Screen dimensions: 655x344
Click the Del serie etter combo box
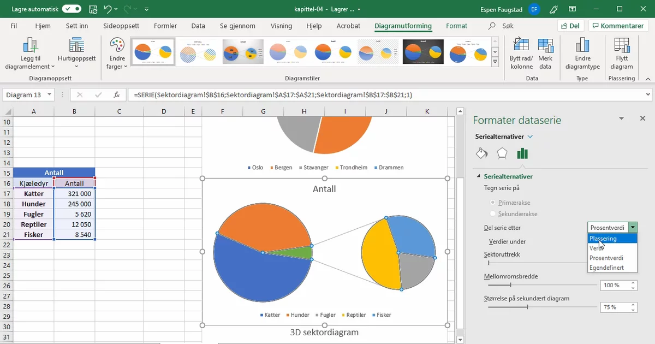tap(612, 228)
